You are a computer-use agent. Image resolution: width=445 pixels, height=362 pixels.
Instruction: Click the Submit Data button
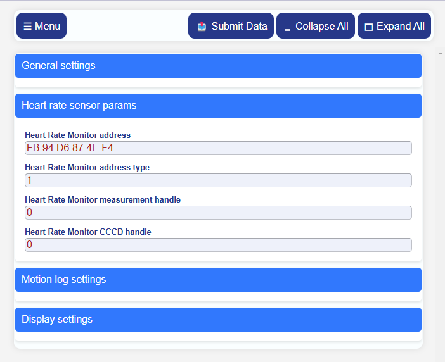click(231, 26)
